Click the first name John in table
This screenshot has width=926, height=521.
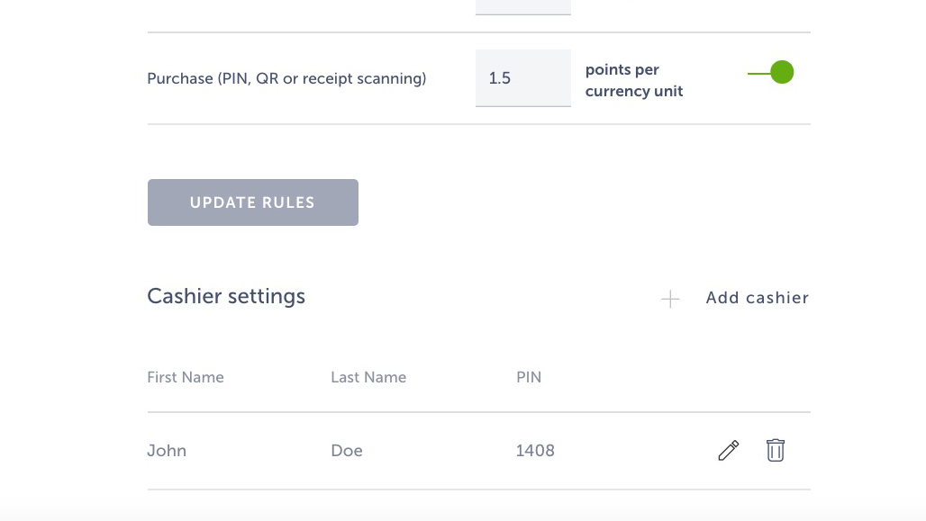pyautogui.click(x=167, y=451)
